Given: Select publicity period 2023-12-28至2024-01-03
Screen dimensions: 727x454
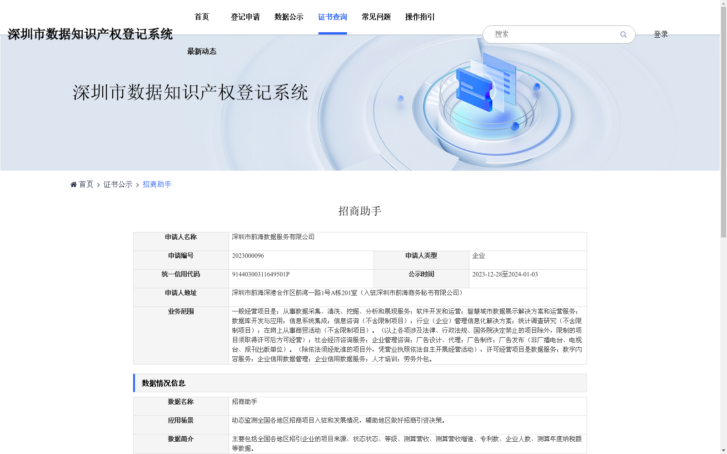Looking at the screenshot, I should click(505, 274).
